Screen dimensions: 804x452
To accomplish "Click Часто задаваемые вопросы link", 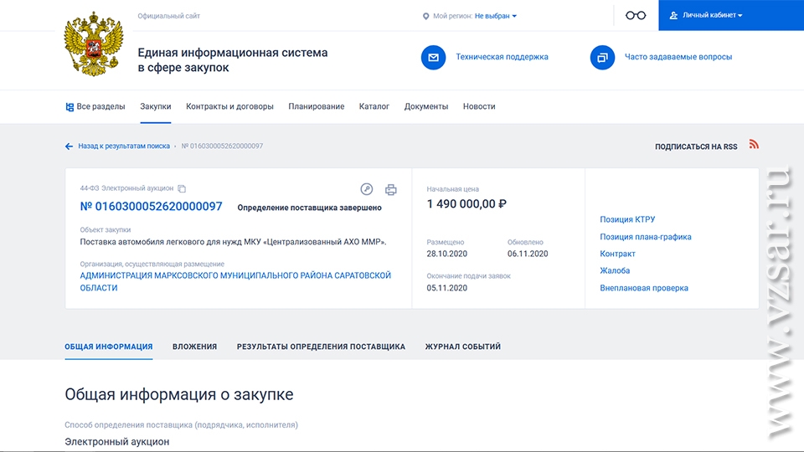I will tap(678, 57).
